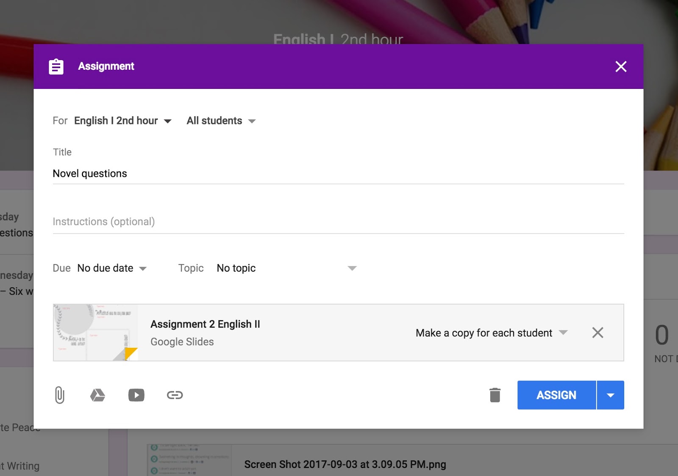Add a file from Google Drive
Image resolution: width=678 pixels, height=476 pixels.
coord(98,395)
